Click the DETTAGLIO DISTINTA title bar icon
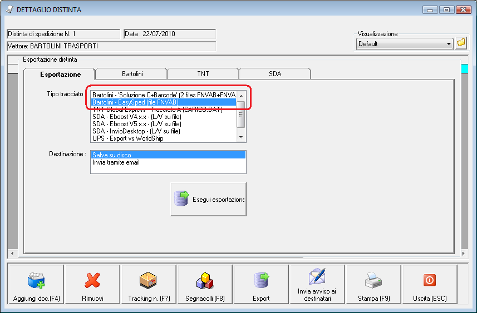 click(x=10, y=9)
